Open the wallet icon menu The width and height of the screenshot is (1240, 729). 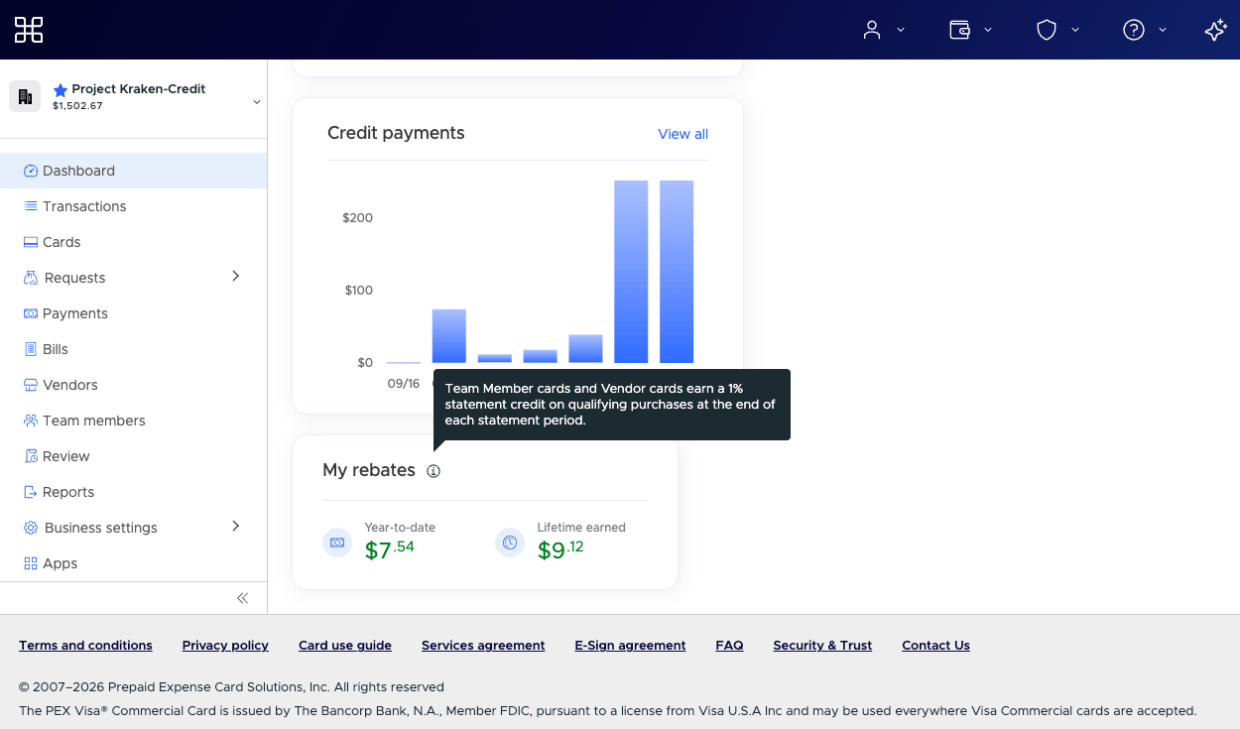tap(970, 30)
